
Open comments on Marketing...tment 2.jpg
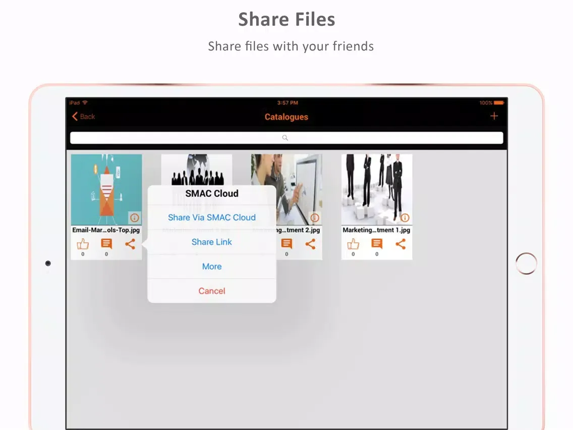point(286,244)
